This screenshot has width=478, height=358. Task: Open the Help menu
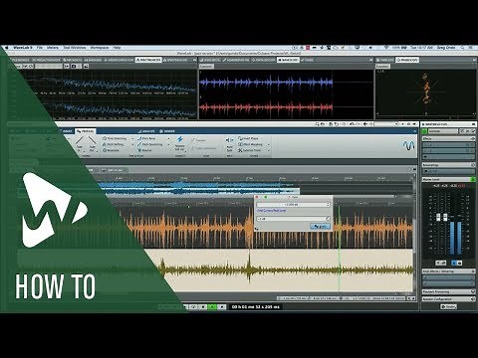click(117, 48)
